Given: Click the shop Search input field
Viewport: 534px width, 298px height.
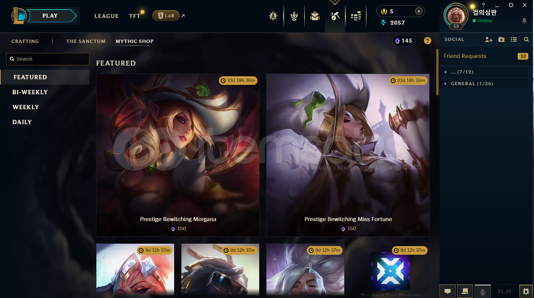Looking at the screenshot, I should 48,59.
